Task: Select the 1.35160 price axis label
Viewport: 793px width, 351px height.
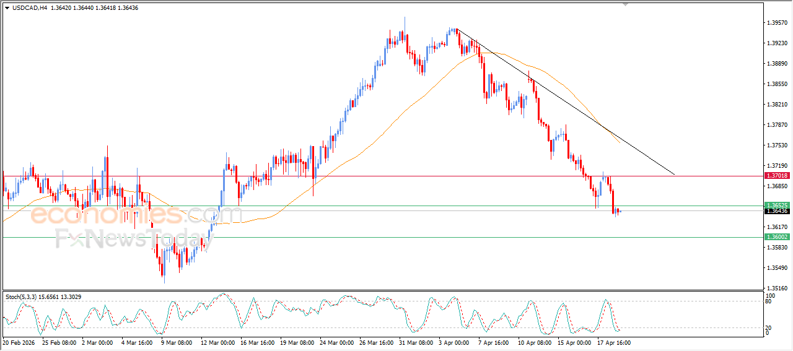Action: 777,288
